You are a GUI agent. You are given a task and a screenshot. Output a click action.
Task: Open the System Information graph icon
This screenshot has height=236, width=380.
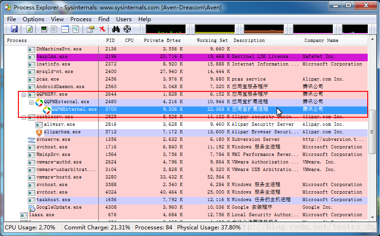(x=44, y=29)
